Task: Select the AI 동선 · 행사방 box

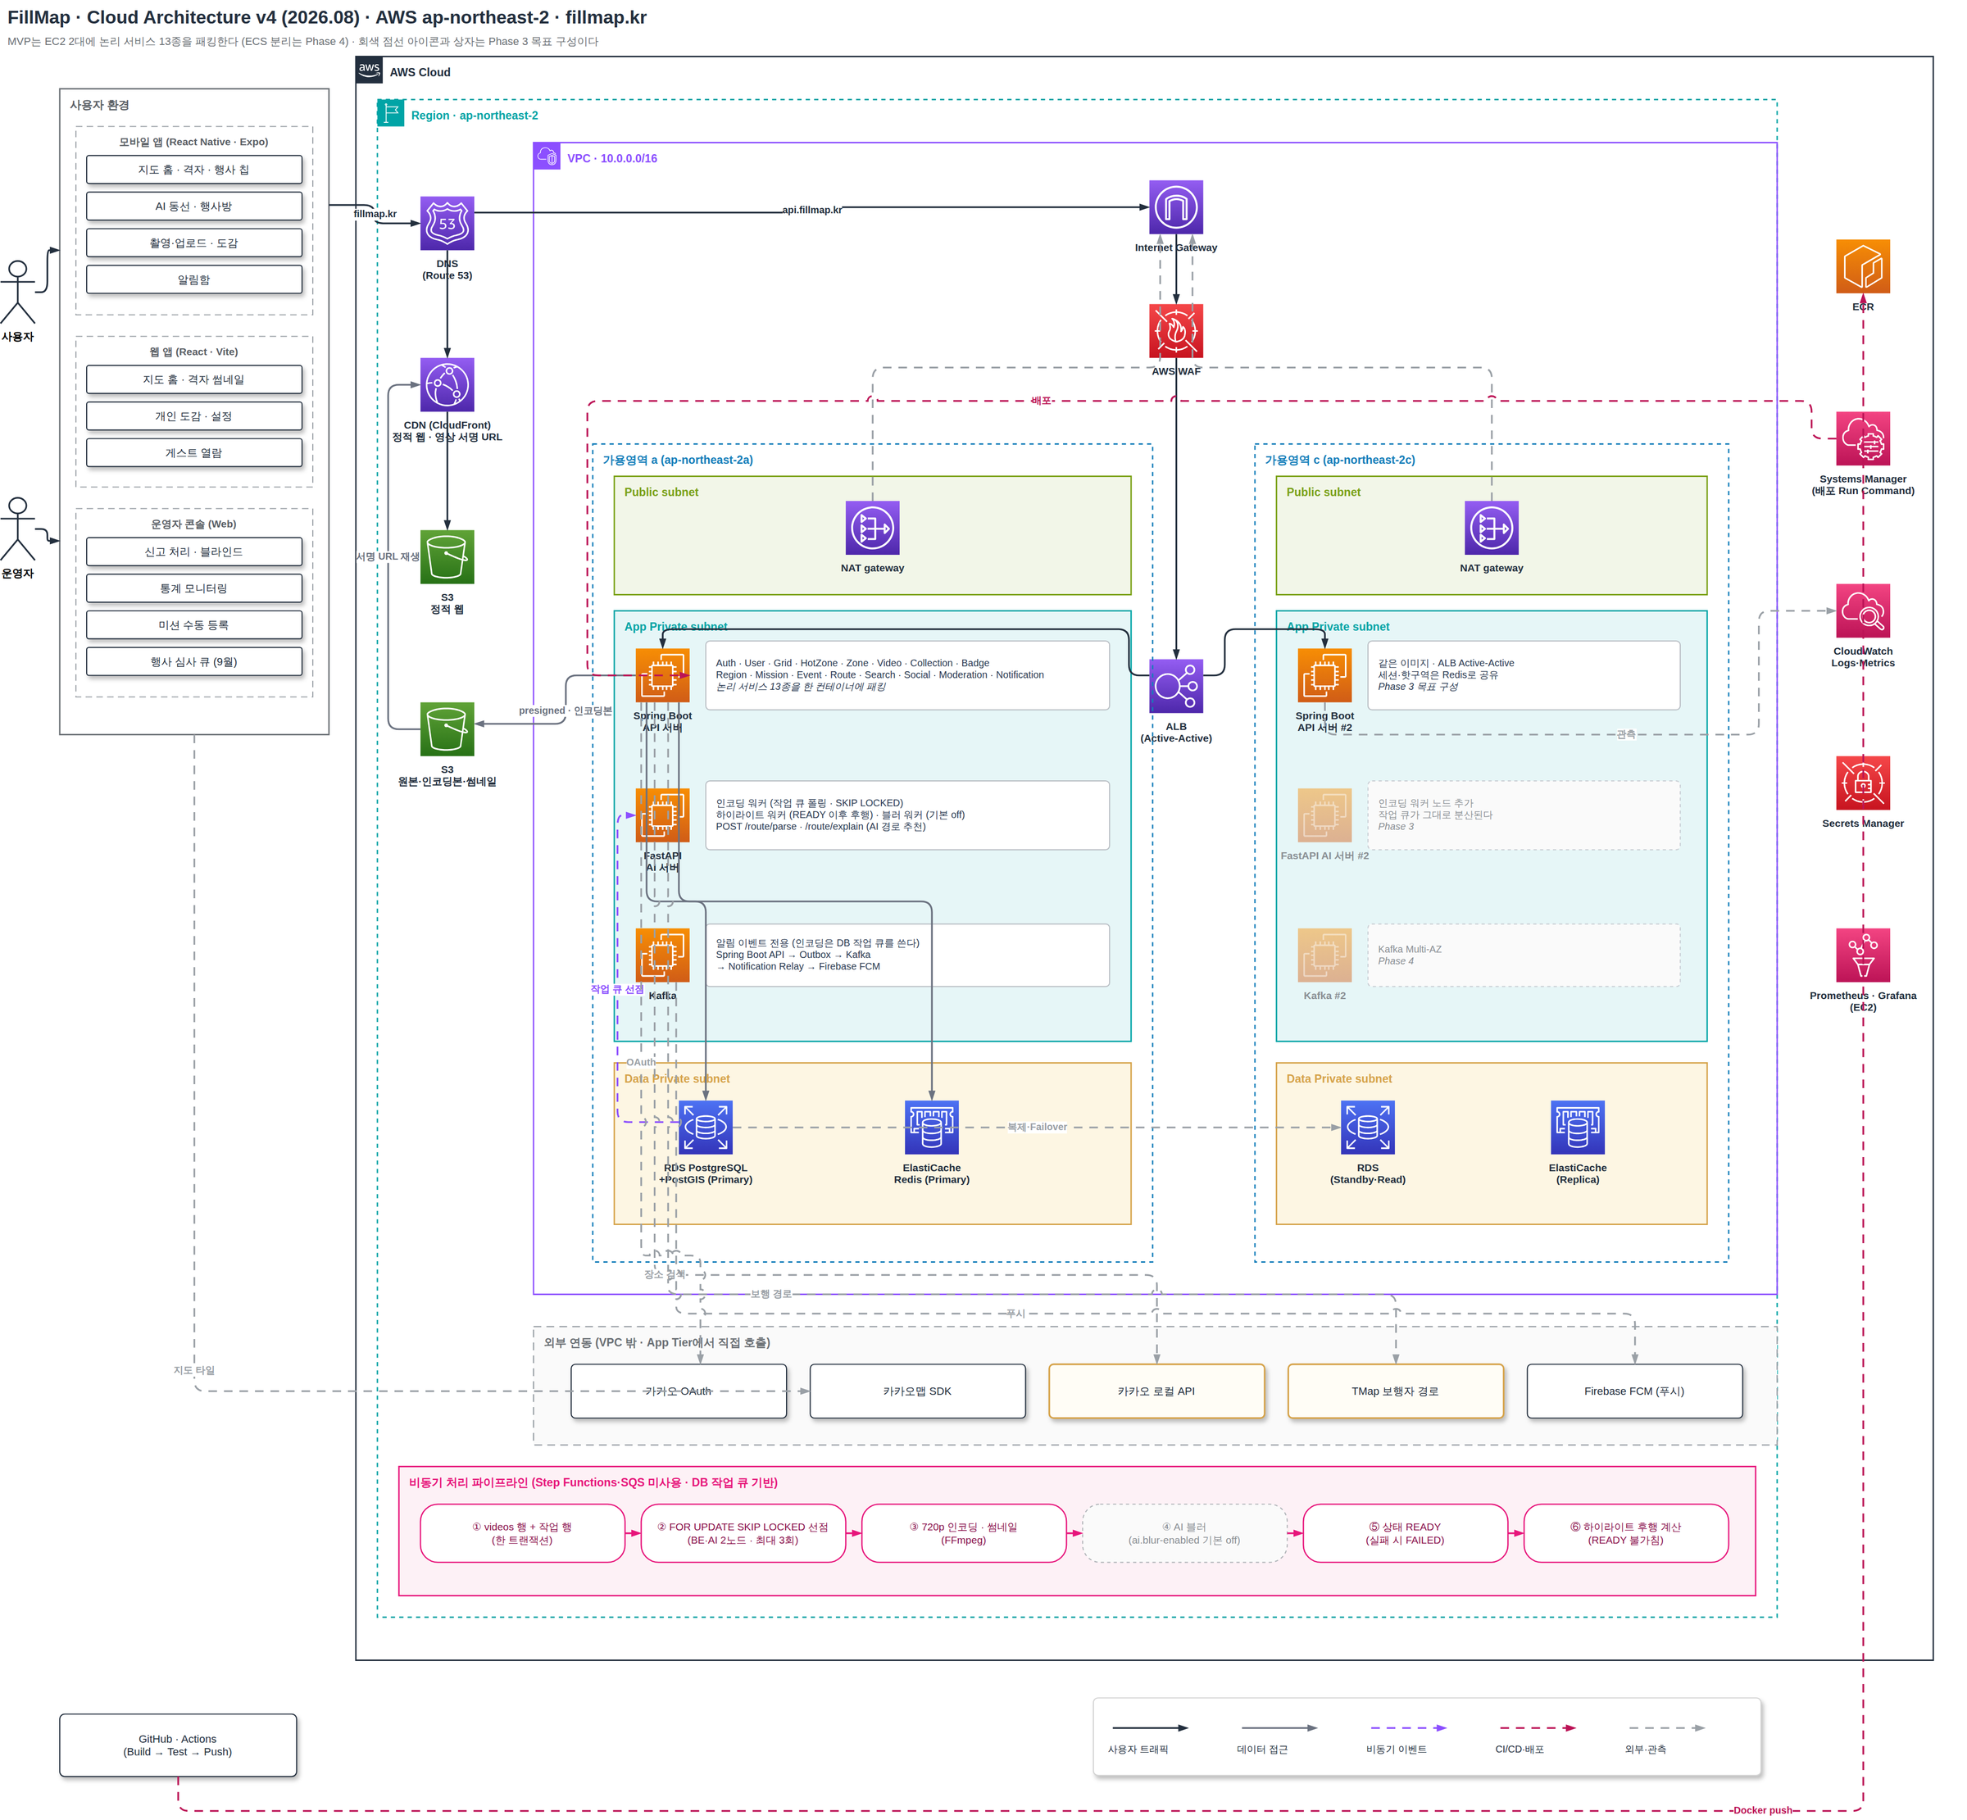Action: pyautogui.click(x=194, y=206)
